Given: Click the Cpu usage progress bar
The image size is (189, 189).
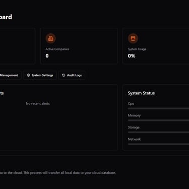Looking at the screenshot, I should coord(158,108).
